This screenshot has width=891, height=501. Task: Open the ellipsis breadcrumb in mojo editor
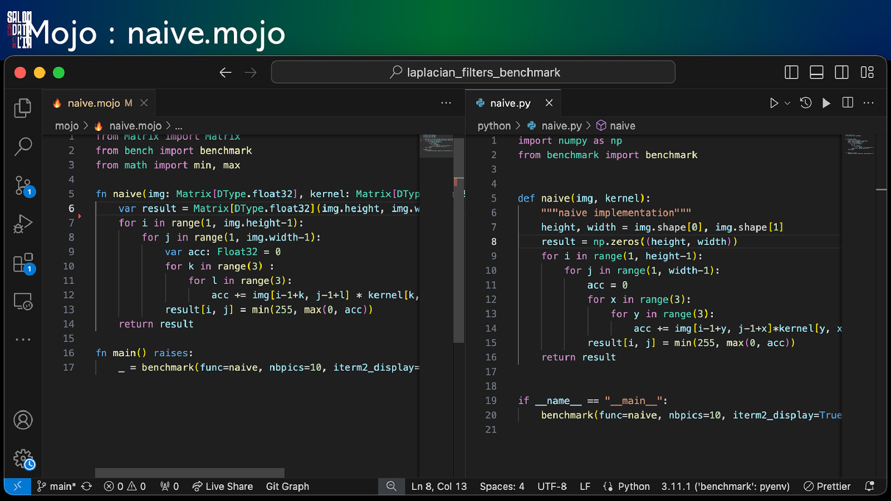click(179, 126)
